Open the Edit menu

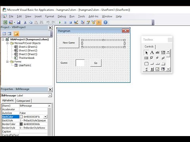pos(19,16)
